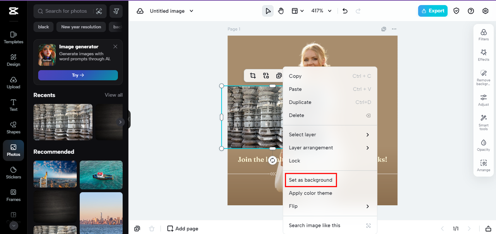Expand the Flip submenu
Viewport: 496px width, 234px height.
[330, 206]
